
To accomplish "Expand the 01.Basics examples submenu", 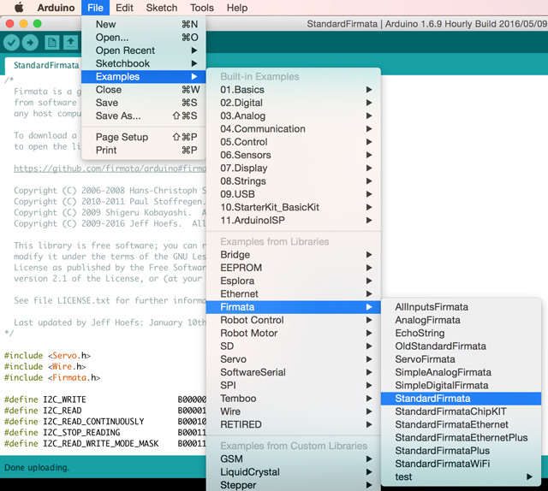I will pyautogui.click(x=294, y=90).
